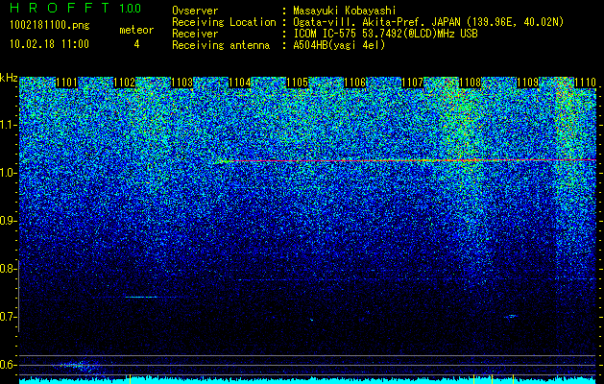This screenshot has width=604, height=384.
Task: Select the ICOM IC-575 53.7492 MHz USB text
Action: 385,34
